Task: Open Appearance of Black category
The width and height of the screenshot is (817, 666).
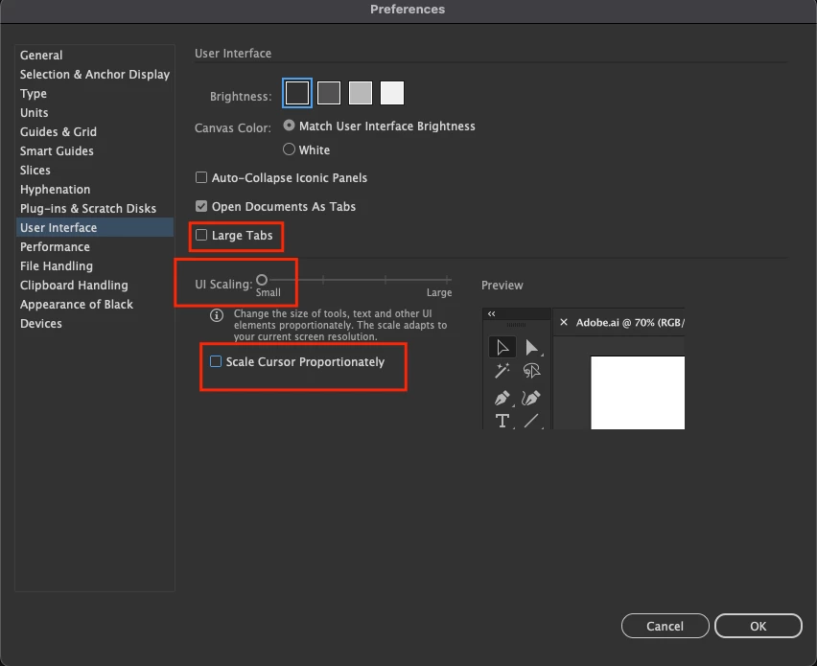Action: 94,305
